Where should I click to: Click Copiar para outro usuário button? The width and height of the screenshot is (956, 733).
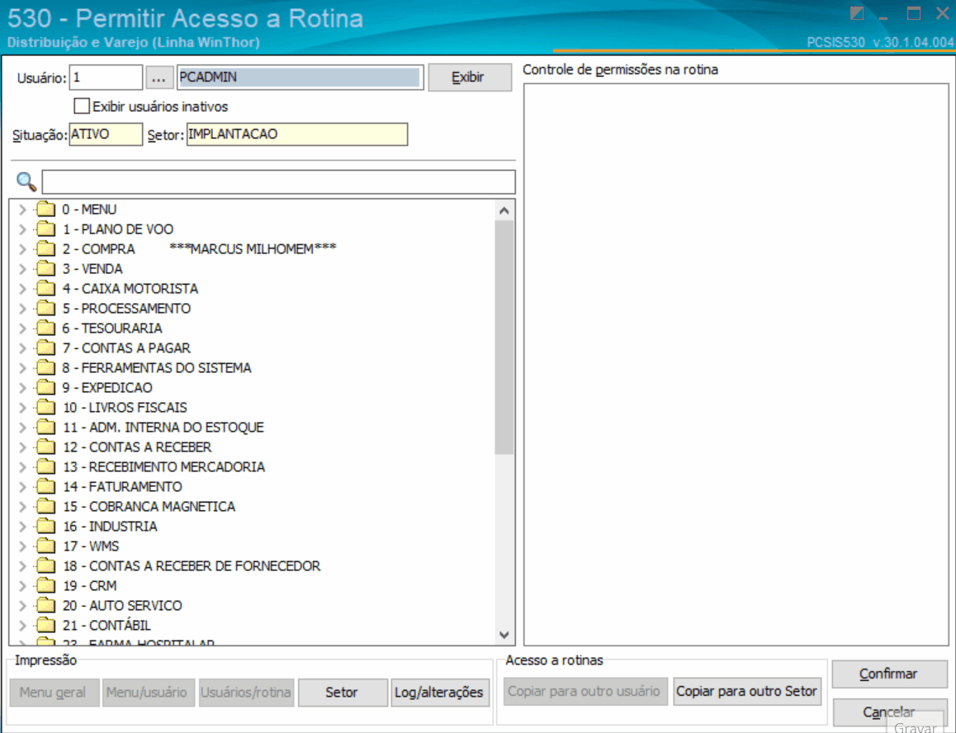584,692
